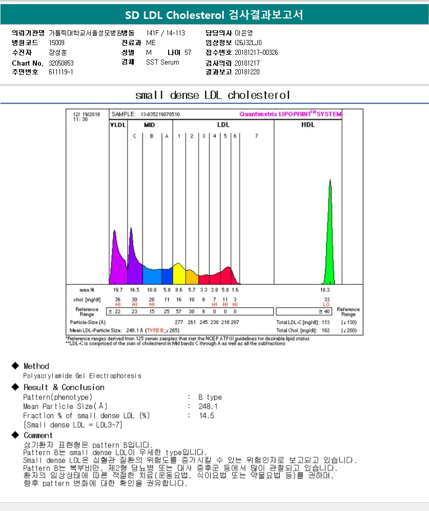Select the pattern result 'B type'
The height and width of the screenshot is (511, 429).
point(210,397)
